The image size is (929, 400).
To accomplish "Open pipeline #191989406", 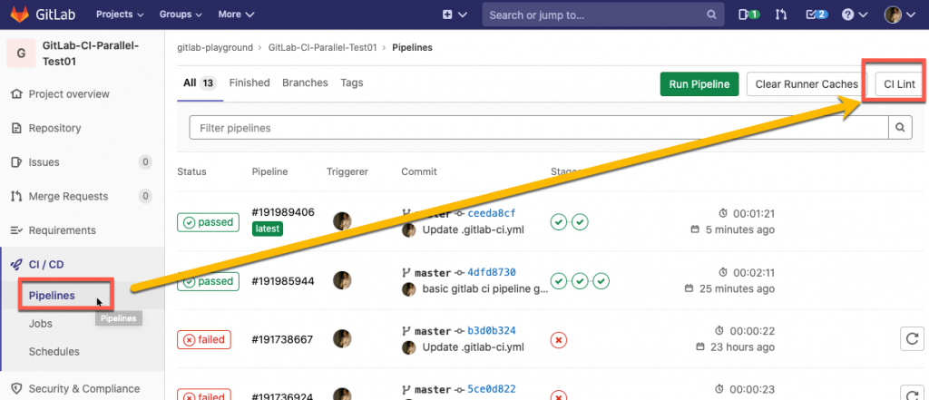I will click(x=283, y=212).
